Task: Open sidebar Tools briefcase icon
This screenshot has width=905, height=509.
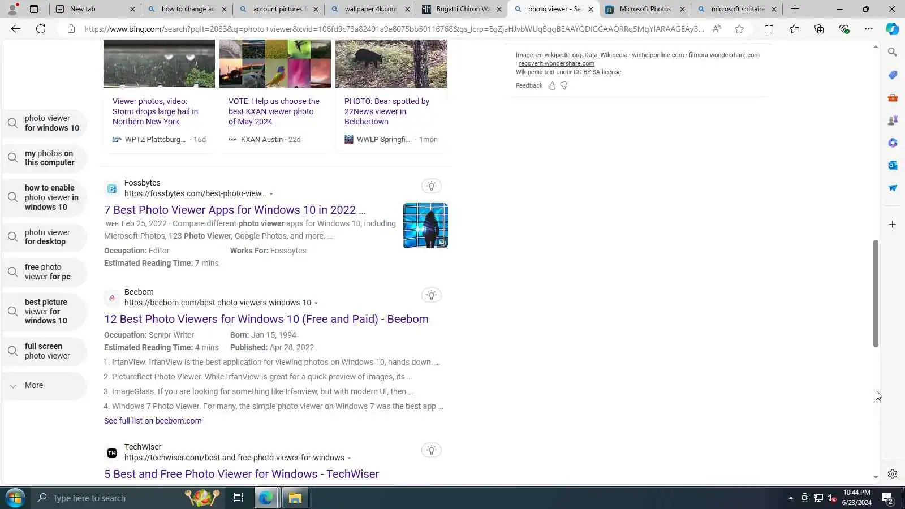Action: 893,97
